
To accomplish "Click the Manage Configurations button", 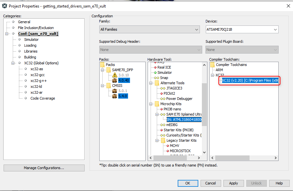I will click(44, 168).
